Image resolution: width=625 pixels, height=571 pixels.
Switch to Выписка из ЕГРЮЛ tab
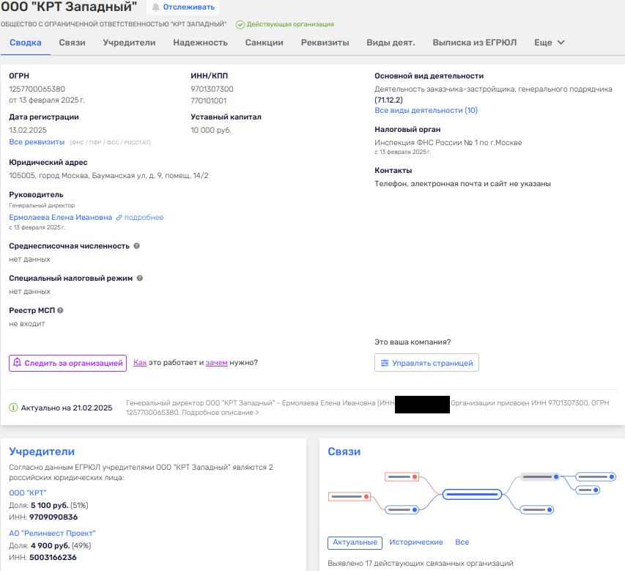tap(474, 43)
